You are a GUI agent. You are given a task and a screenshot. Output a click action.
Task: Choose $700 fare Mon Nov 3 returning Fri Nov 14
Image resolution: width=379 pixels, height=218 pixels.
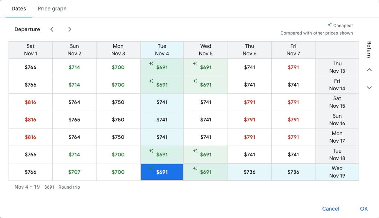(x=118, y=85)
